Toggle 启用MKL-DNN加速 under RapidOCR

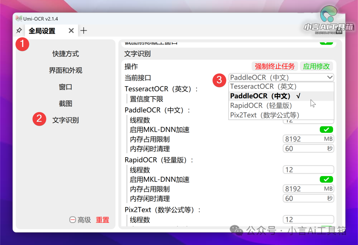326,179
